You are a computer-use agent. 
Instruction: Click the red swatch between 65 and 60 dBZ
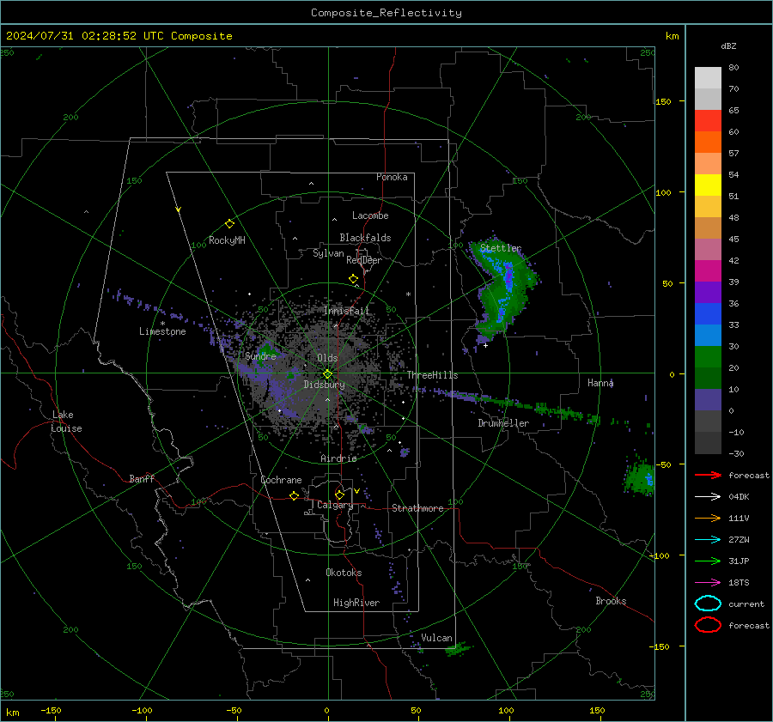(x=708, y=121)
